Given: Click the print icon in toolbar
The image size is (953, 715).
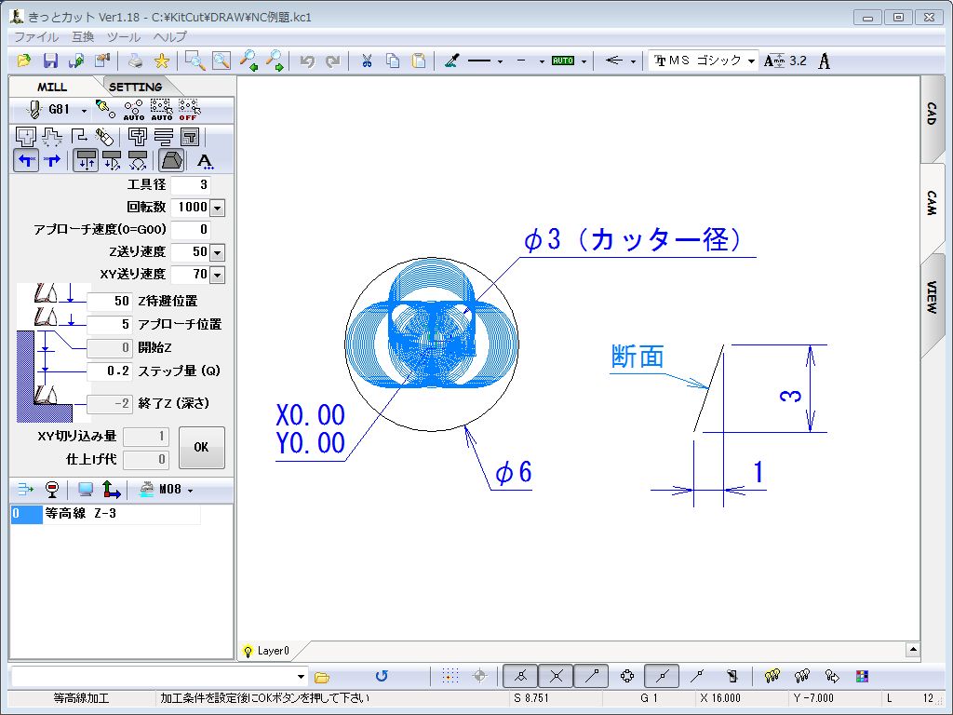Looking at the screenshot, I should click(135, 61).
